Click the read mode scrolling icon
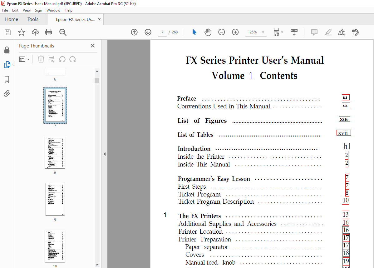Screen dimensions: 374x268 click(294, 32)
